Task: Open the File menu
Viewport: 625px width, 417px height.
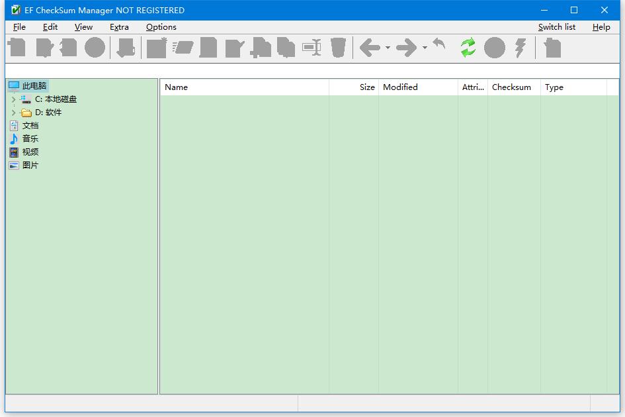Action: coord(19,27)
